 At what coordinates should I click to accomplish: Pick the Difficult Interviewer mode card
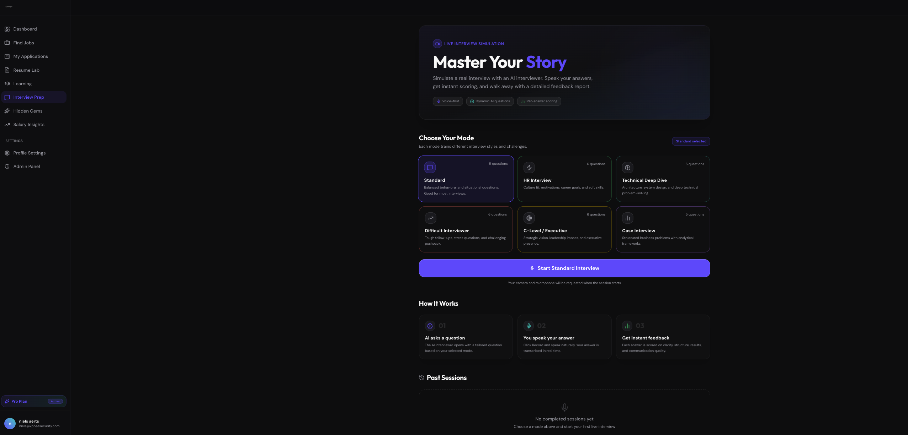pyautogui.click(x=466, y=229)
